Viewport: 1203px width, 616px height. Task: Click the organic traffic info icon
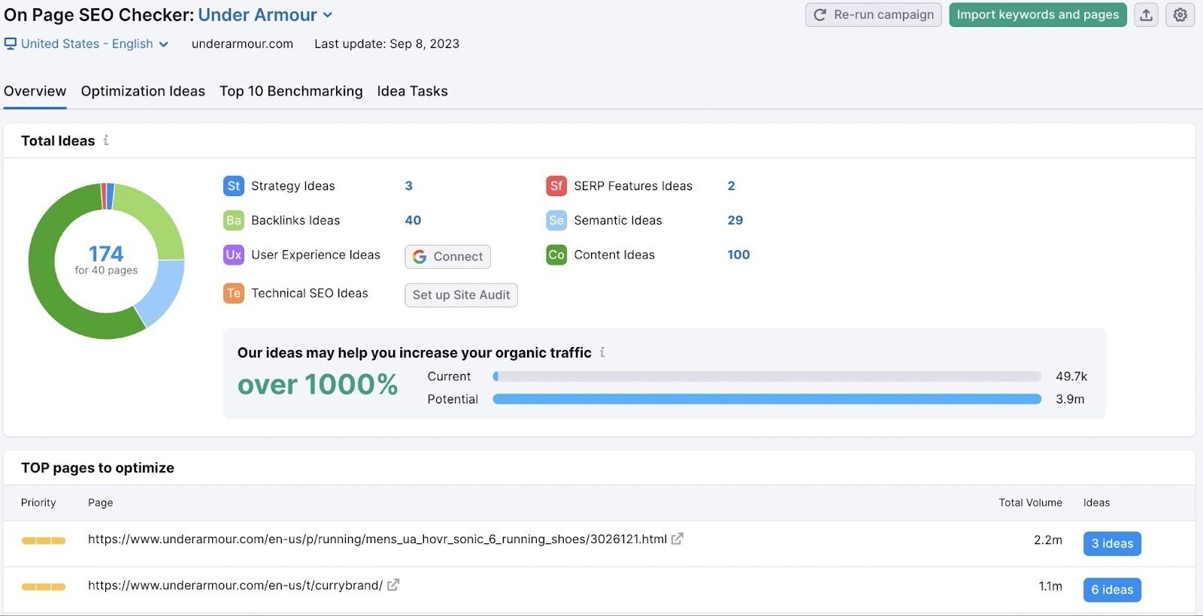(x=602, y=352)
